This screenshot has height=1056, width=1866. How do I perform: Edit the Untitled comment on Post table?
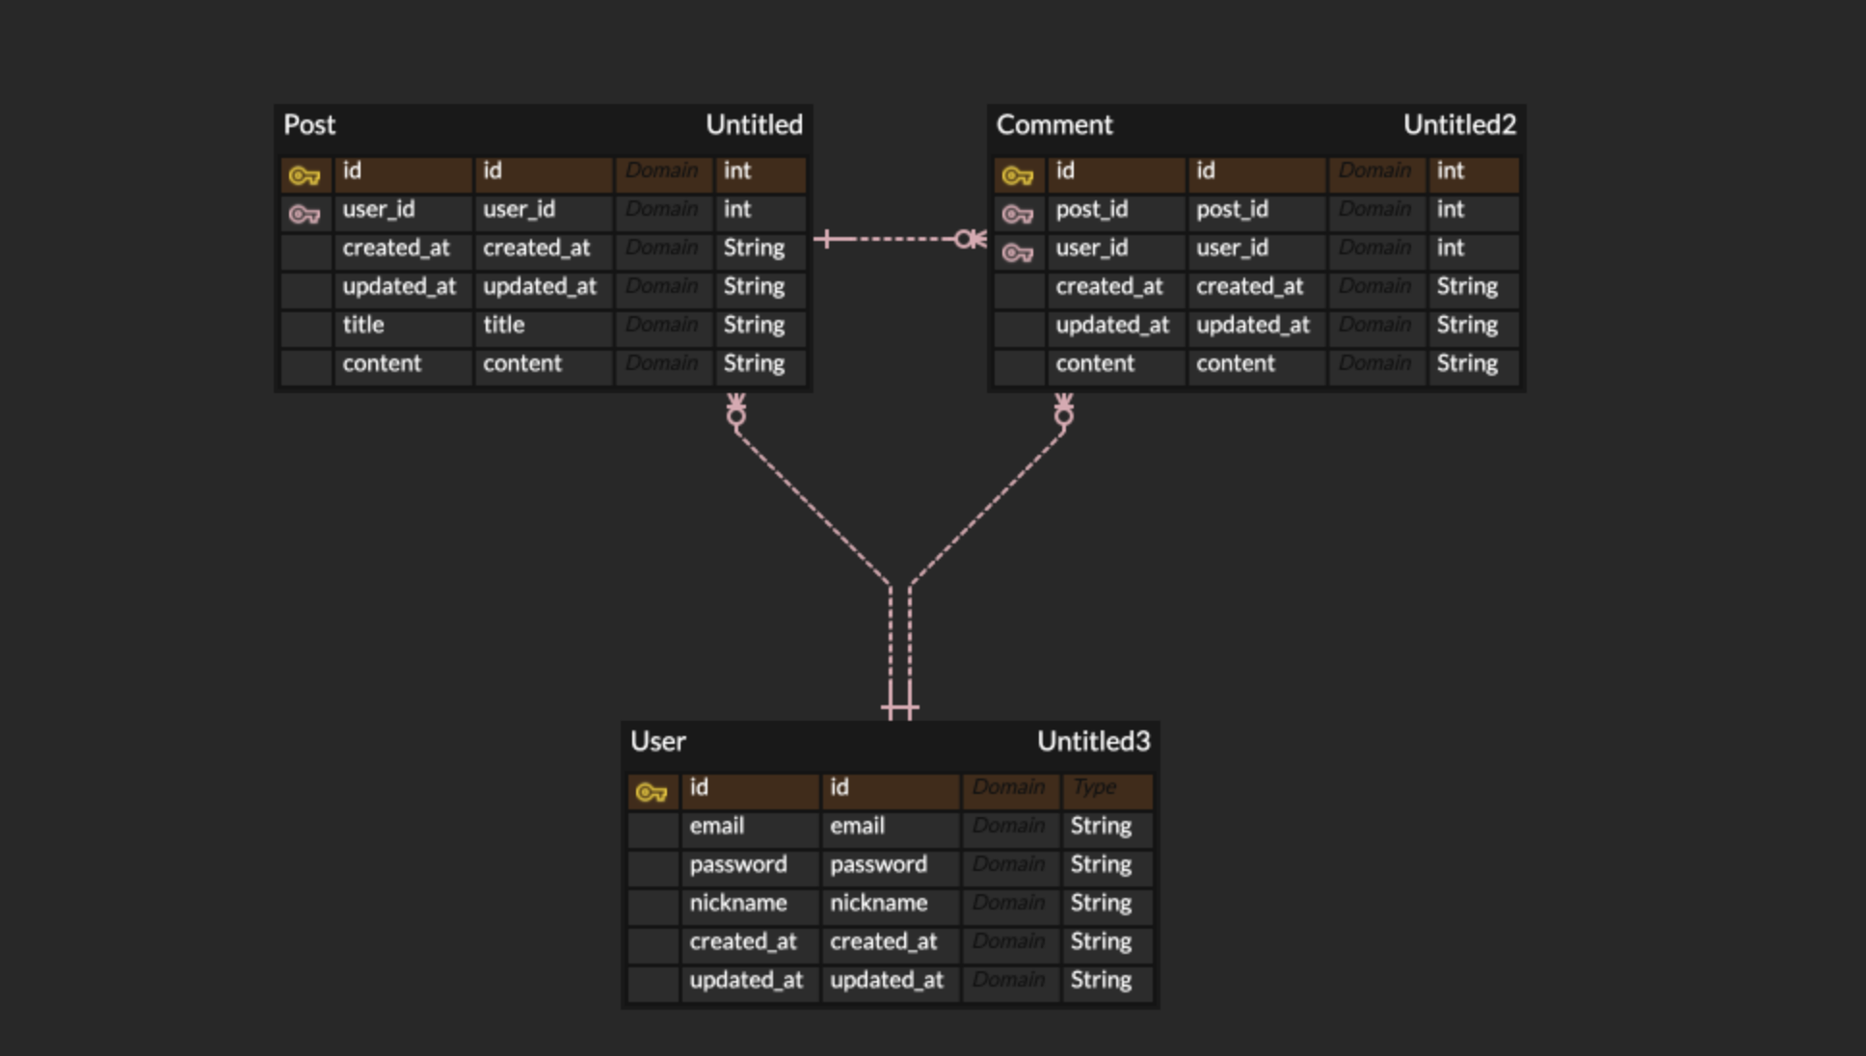click(755, 124)
